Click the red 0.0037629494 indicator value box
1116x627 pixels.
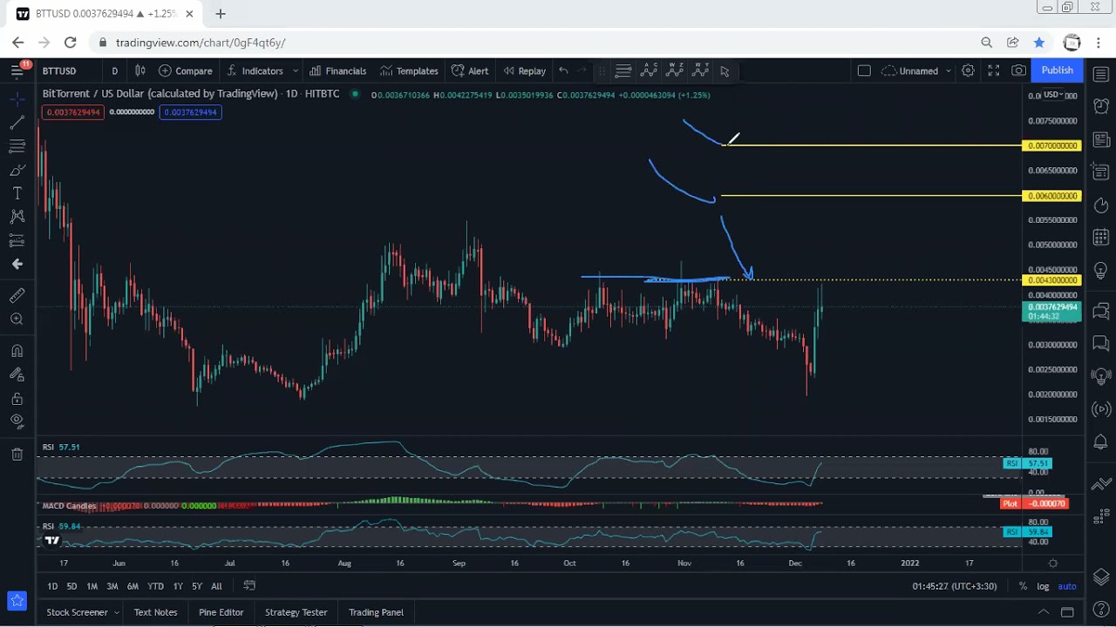[74, 112]
